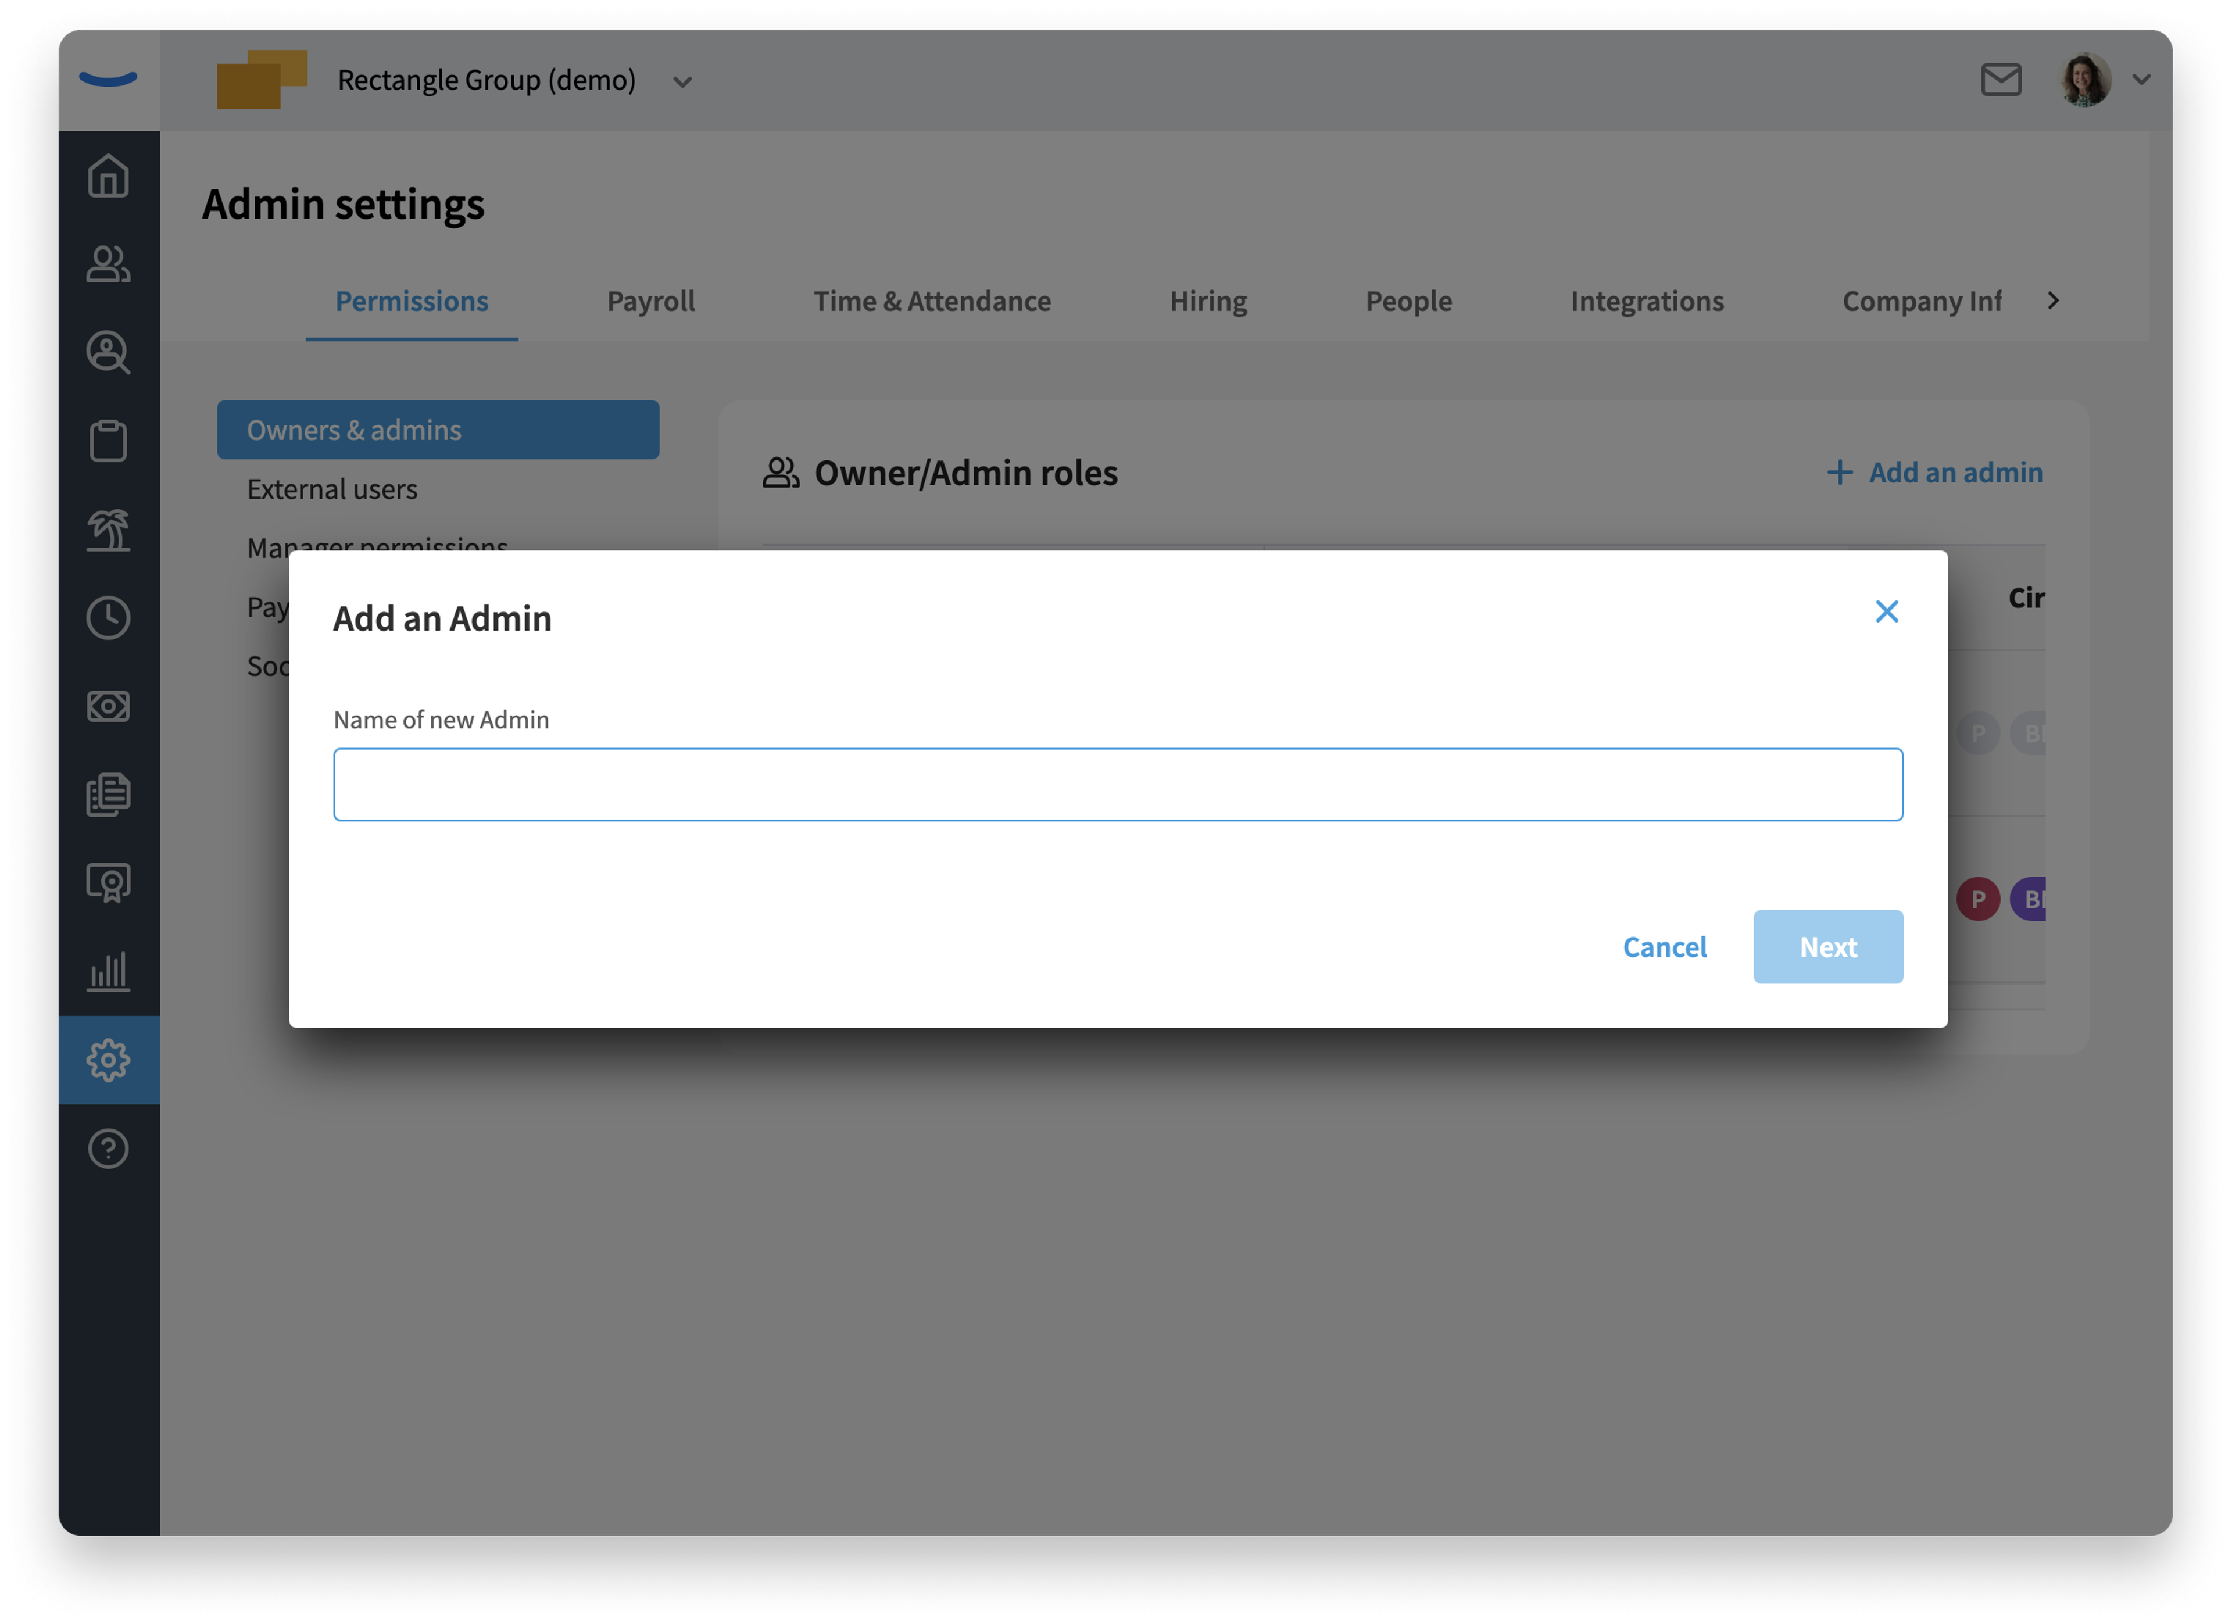The width and height of the screenshot is (2232, 1624).
Task: Click the Cancel link in dialog
Action: click(x=1664, y=946)
